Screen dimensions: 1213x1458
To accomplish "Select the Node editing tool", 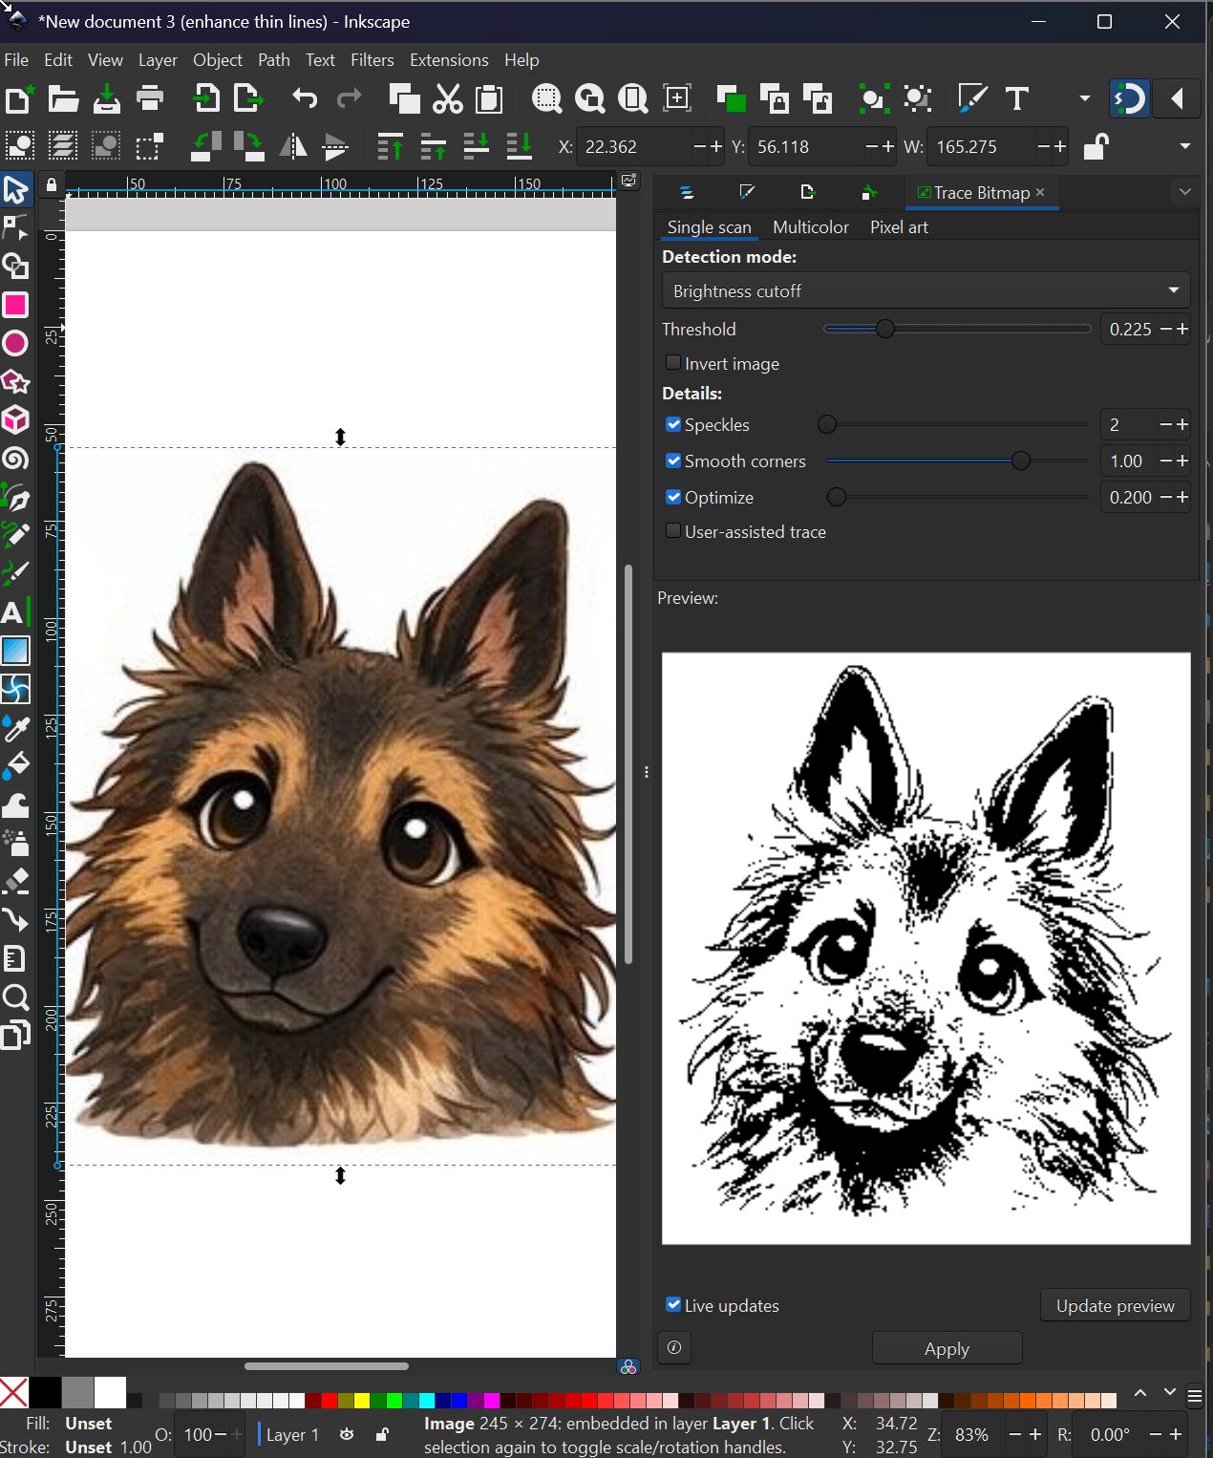I will pos(17,228).
